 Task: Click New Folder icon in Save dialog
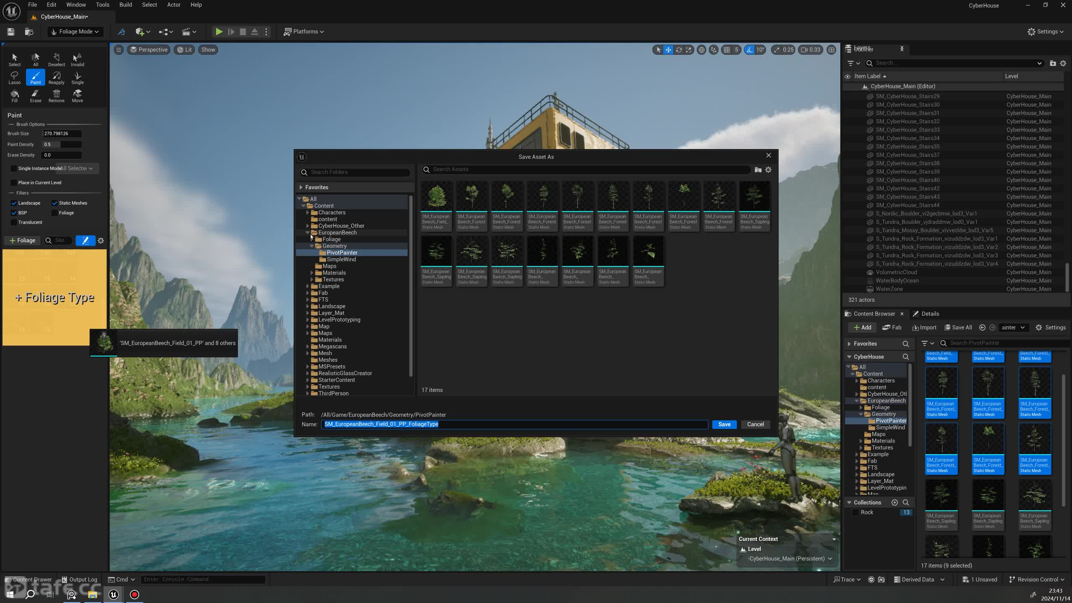coord(758,170)
